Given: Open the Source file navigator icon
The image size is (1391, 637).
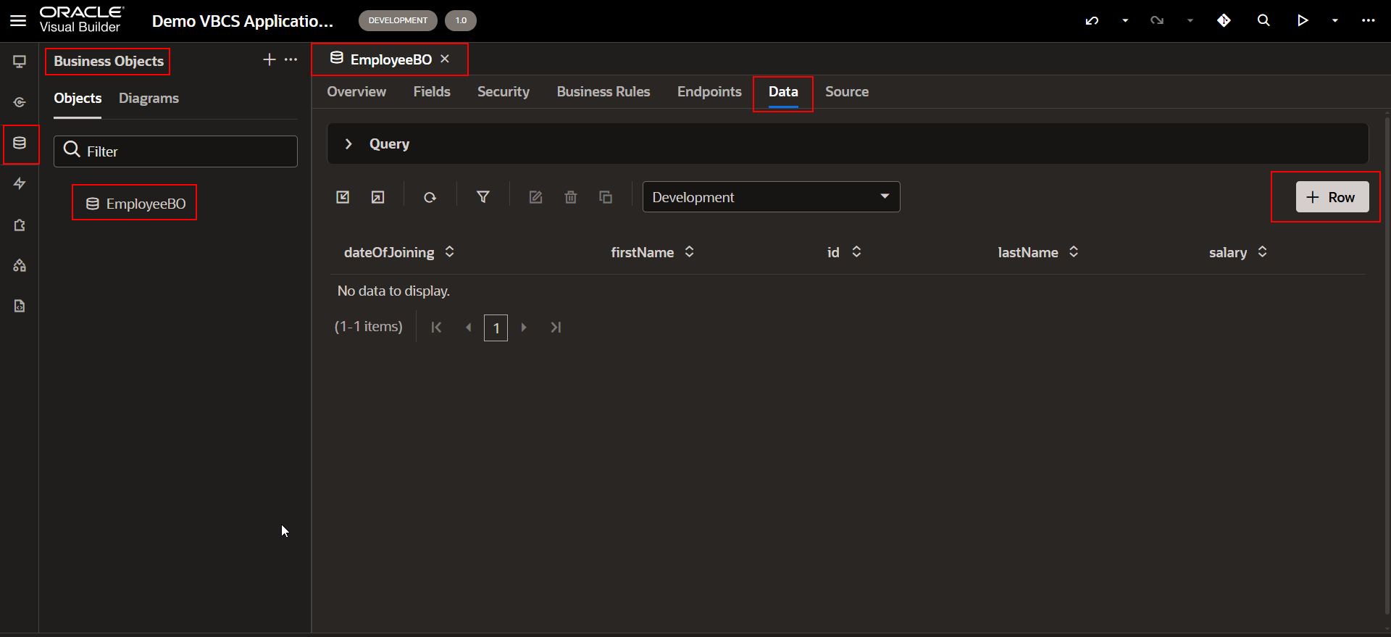Looking at the screenshot, I should pos(20,306).
